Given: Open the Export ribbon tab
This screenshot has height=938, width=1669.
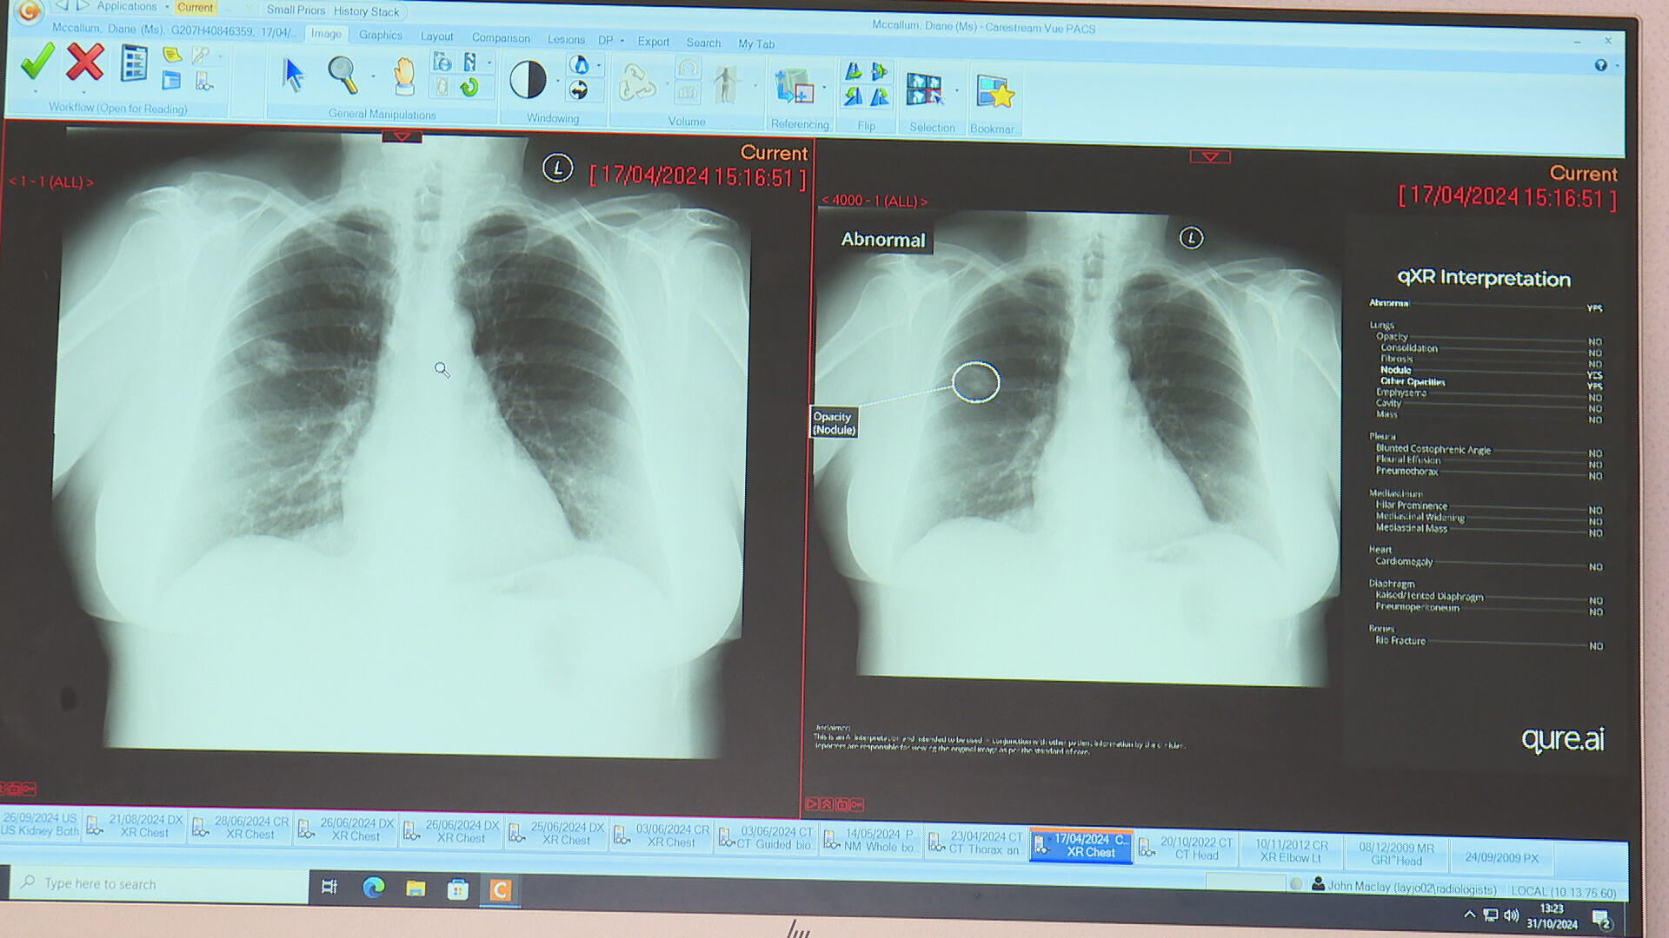Looking at the screenshot, I should [653, 41].
